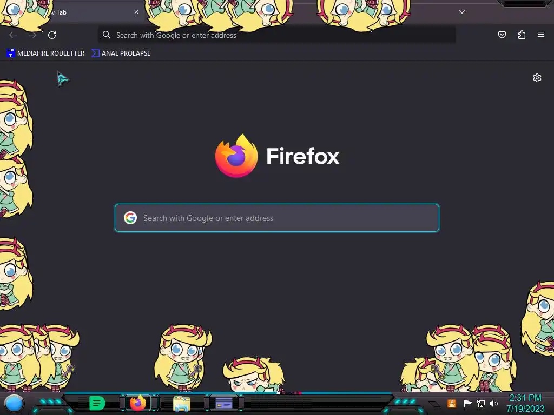The height and width of the screenshot is (415, 554).
Task: Reload the current page
Action: (x=52, y=35)
